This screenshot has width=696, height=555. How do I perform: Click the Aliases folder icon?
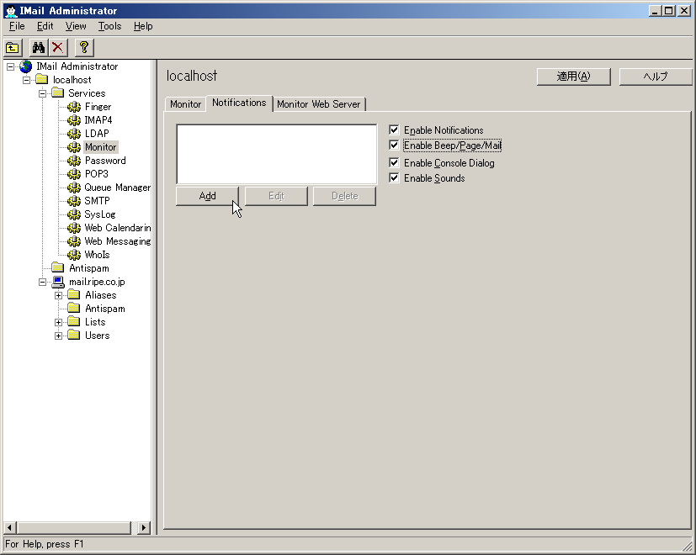click(74, 295)
